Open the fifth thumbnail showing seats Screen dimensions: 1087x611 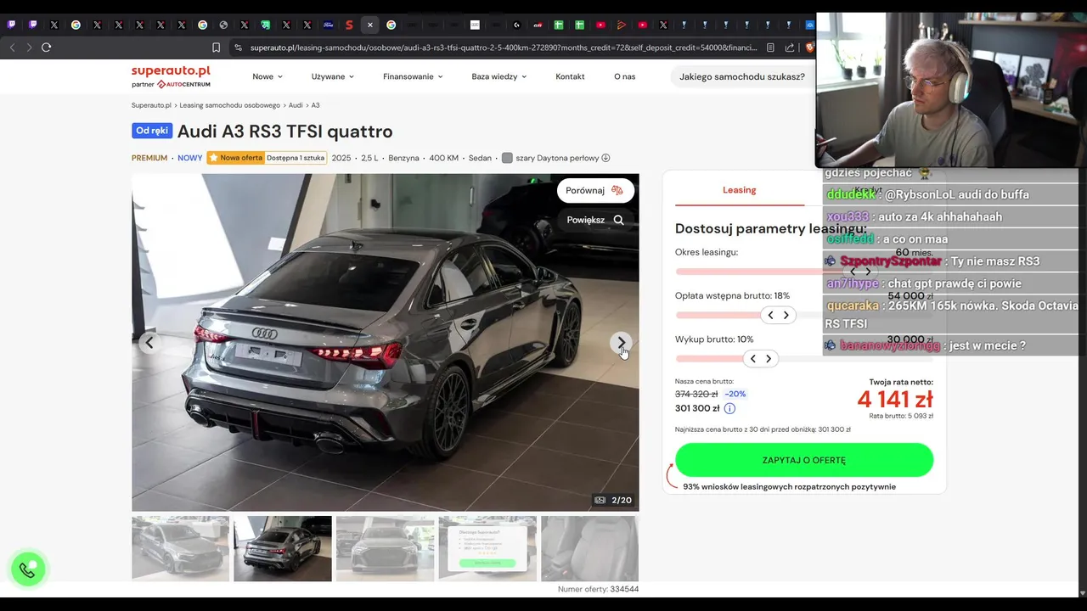(x=589, y=548)
